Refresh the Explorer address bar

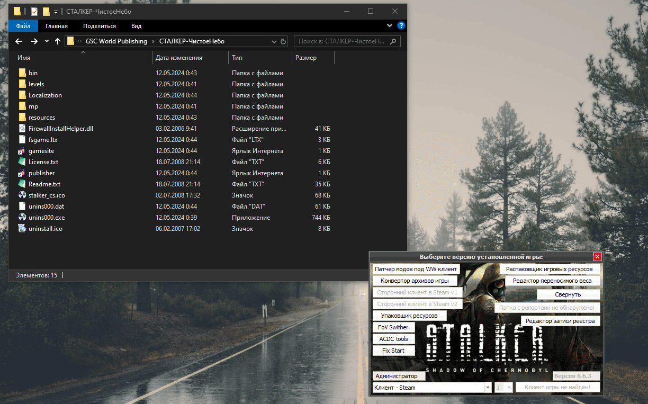283,41
